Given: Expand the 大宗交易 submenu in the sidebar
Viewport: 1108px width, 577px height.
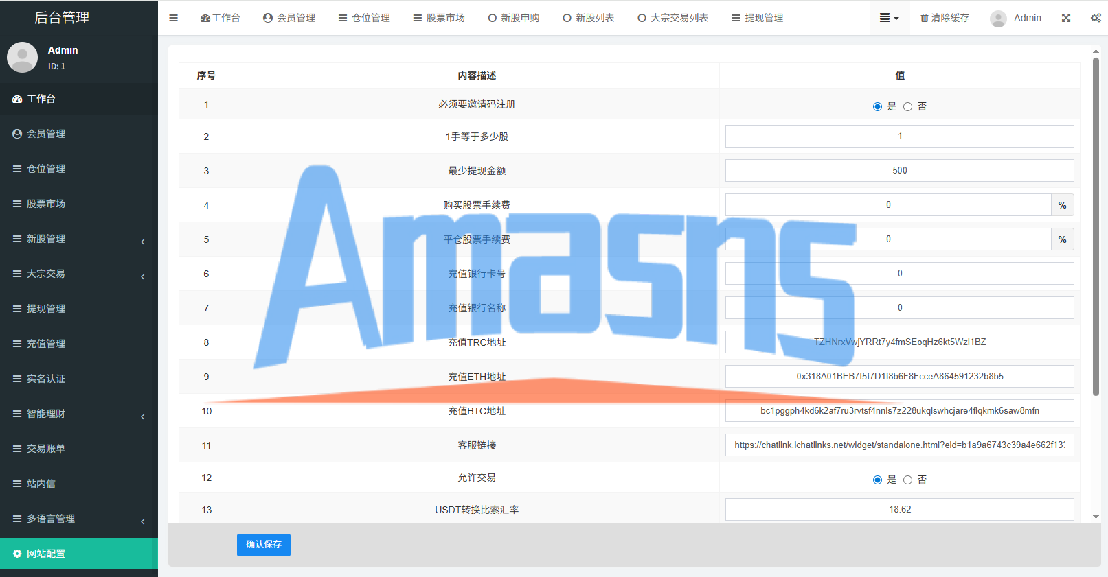Looking at the screenshot, I should click(x=79, y=274).
